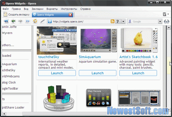Reload the page with the refresh icon
Viewport: 172px width, 117px height.
pos(35,21)
